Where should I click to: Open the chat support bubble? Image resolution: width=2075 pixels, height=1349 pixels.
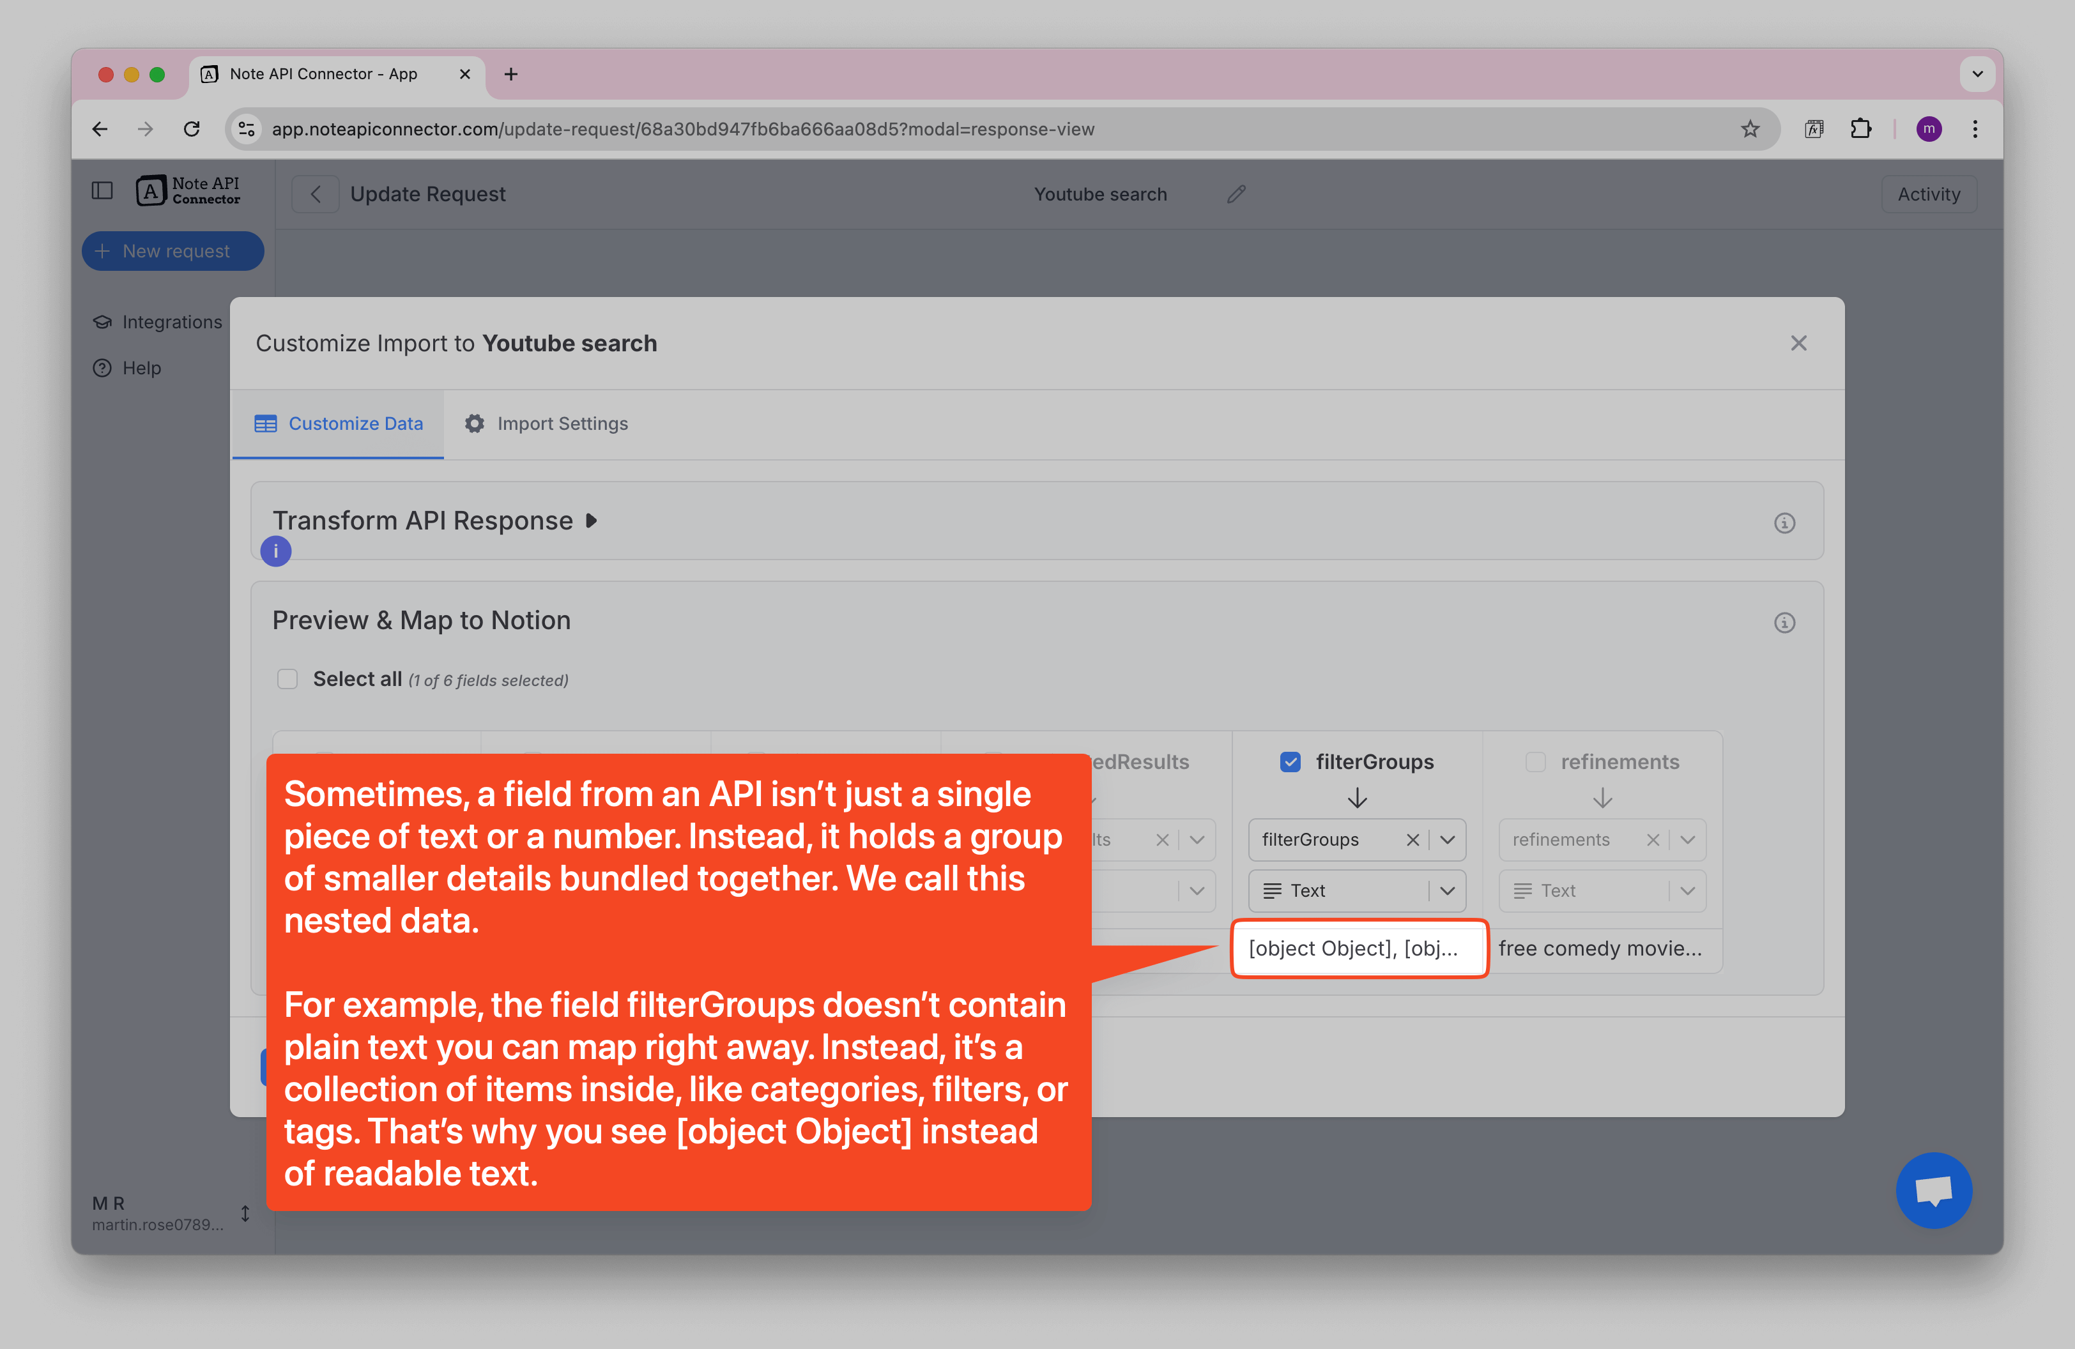coord(1934,1191)
